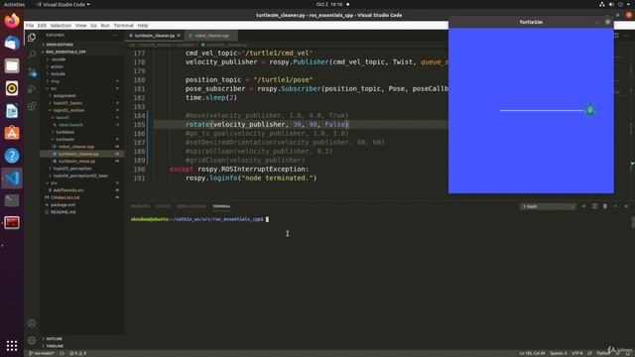Click errors and warnings status indicator

tap(77, 353)
